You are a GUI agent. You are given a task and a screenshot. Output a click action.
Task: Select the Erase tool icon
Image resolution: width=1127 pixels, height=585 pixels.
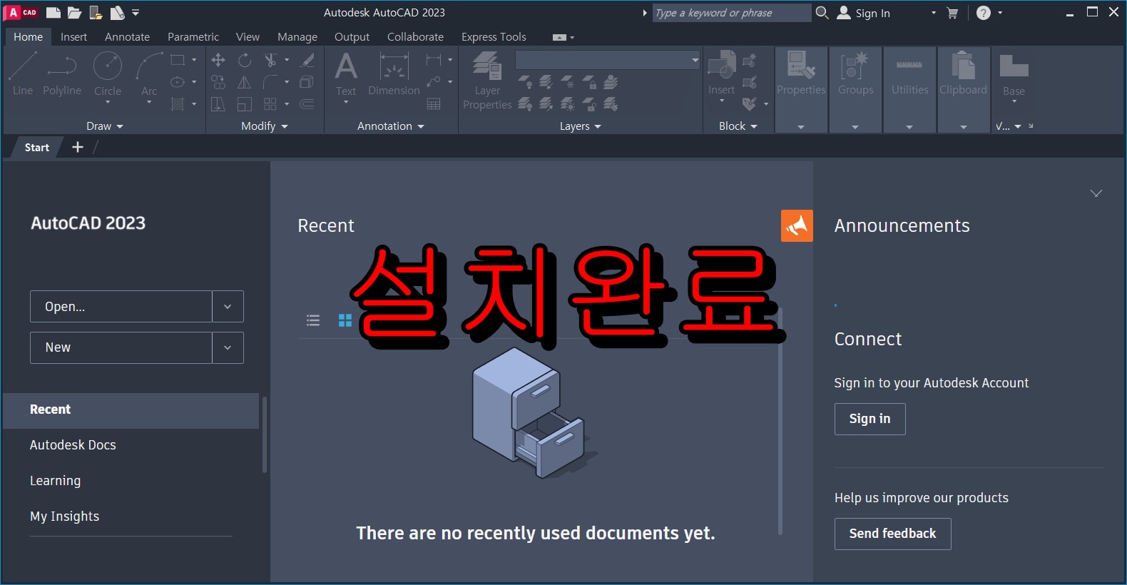[x=307, y=60]
